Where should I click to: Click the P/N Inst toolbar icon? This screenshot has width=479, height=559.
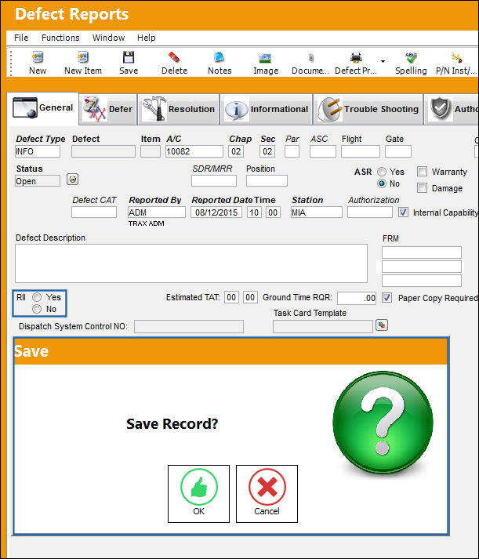456,57
